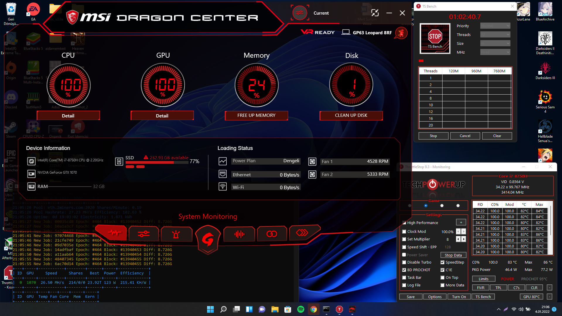Enable the On Top checkbox

(x=443, y=278)
